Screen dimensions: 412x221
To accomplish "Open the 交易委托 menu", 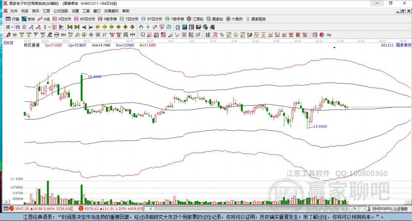I will [111, 11].
